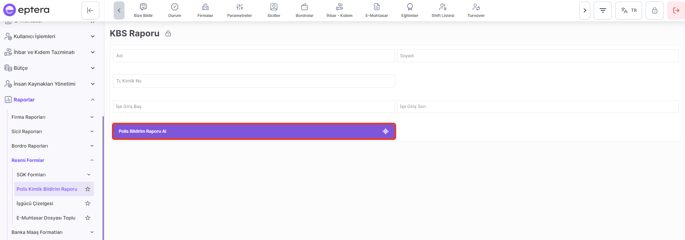Image resolution: width=685 pixels, height=240 pixels.
Task: Click the red logout icon
Action: pos(676,10)
